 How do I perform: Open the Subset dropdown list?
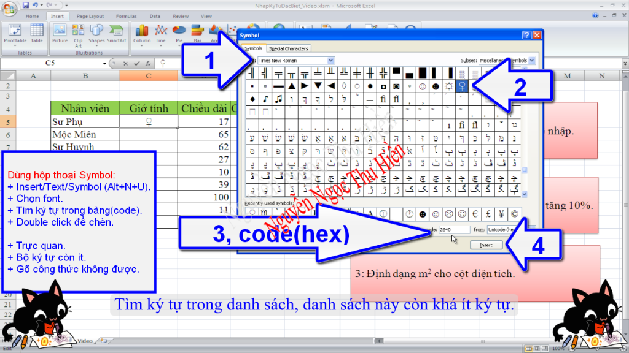point(532,60)
